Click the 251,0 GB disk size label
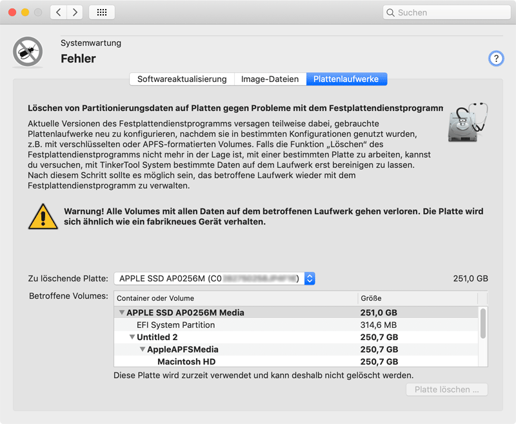The width and height of the screenshot is (516, 424). [x=470, y=279]
